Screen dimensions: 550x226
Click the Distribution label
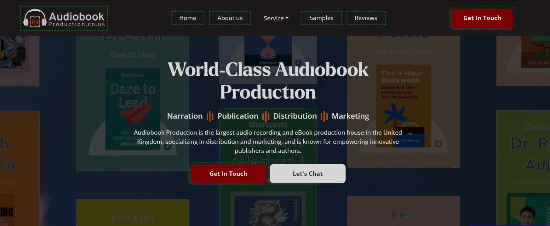coord(295,116)
